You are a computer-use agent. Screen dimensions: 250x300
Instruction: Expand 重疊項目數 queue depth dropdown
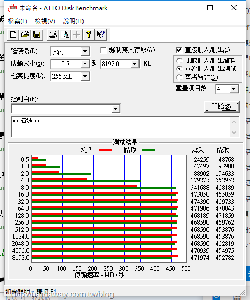point(233,89)
